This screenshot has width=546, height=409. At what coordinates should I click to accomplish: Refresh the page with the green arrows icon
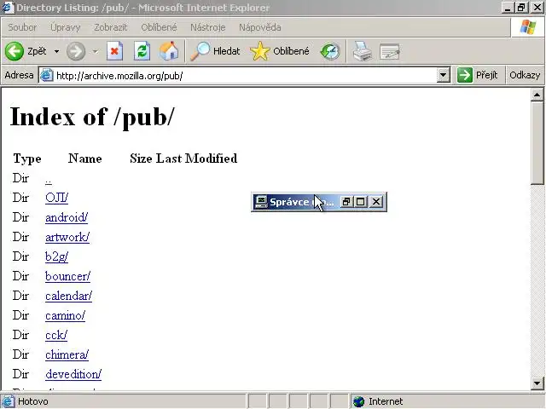tap(142, 51)
